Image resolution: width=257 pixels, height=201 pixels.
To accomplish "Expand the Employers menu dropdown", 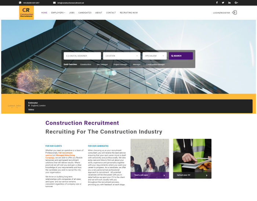I will (x=58, y=13).
